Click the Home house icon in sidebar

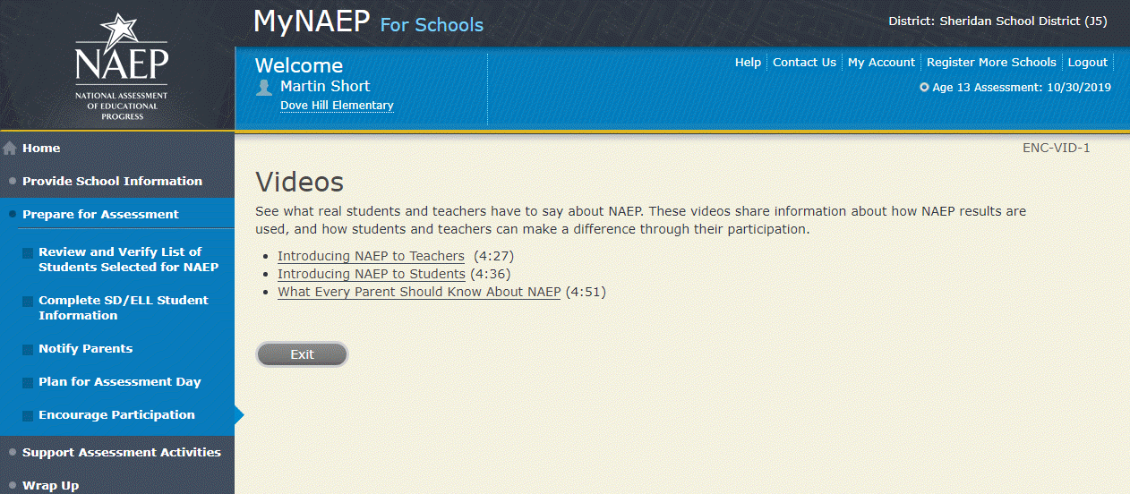click(x=10, y=149)
